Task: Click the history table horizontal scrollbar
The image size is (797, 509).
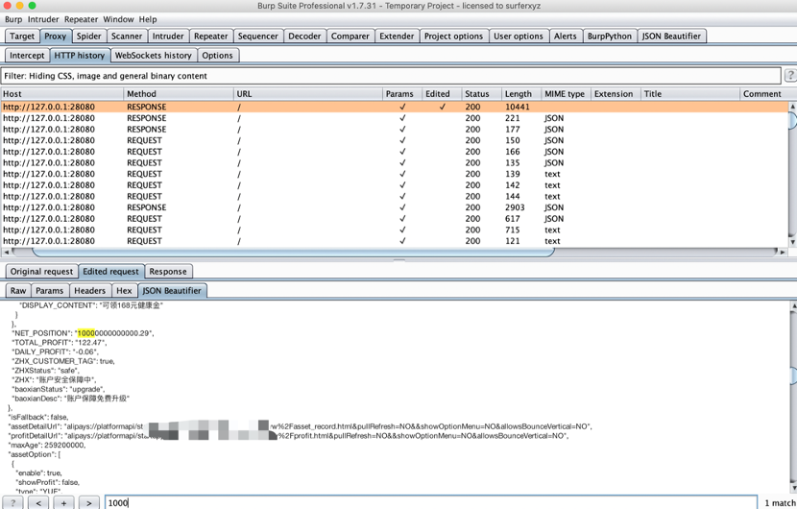Action: click(x=293, y=253)
